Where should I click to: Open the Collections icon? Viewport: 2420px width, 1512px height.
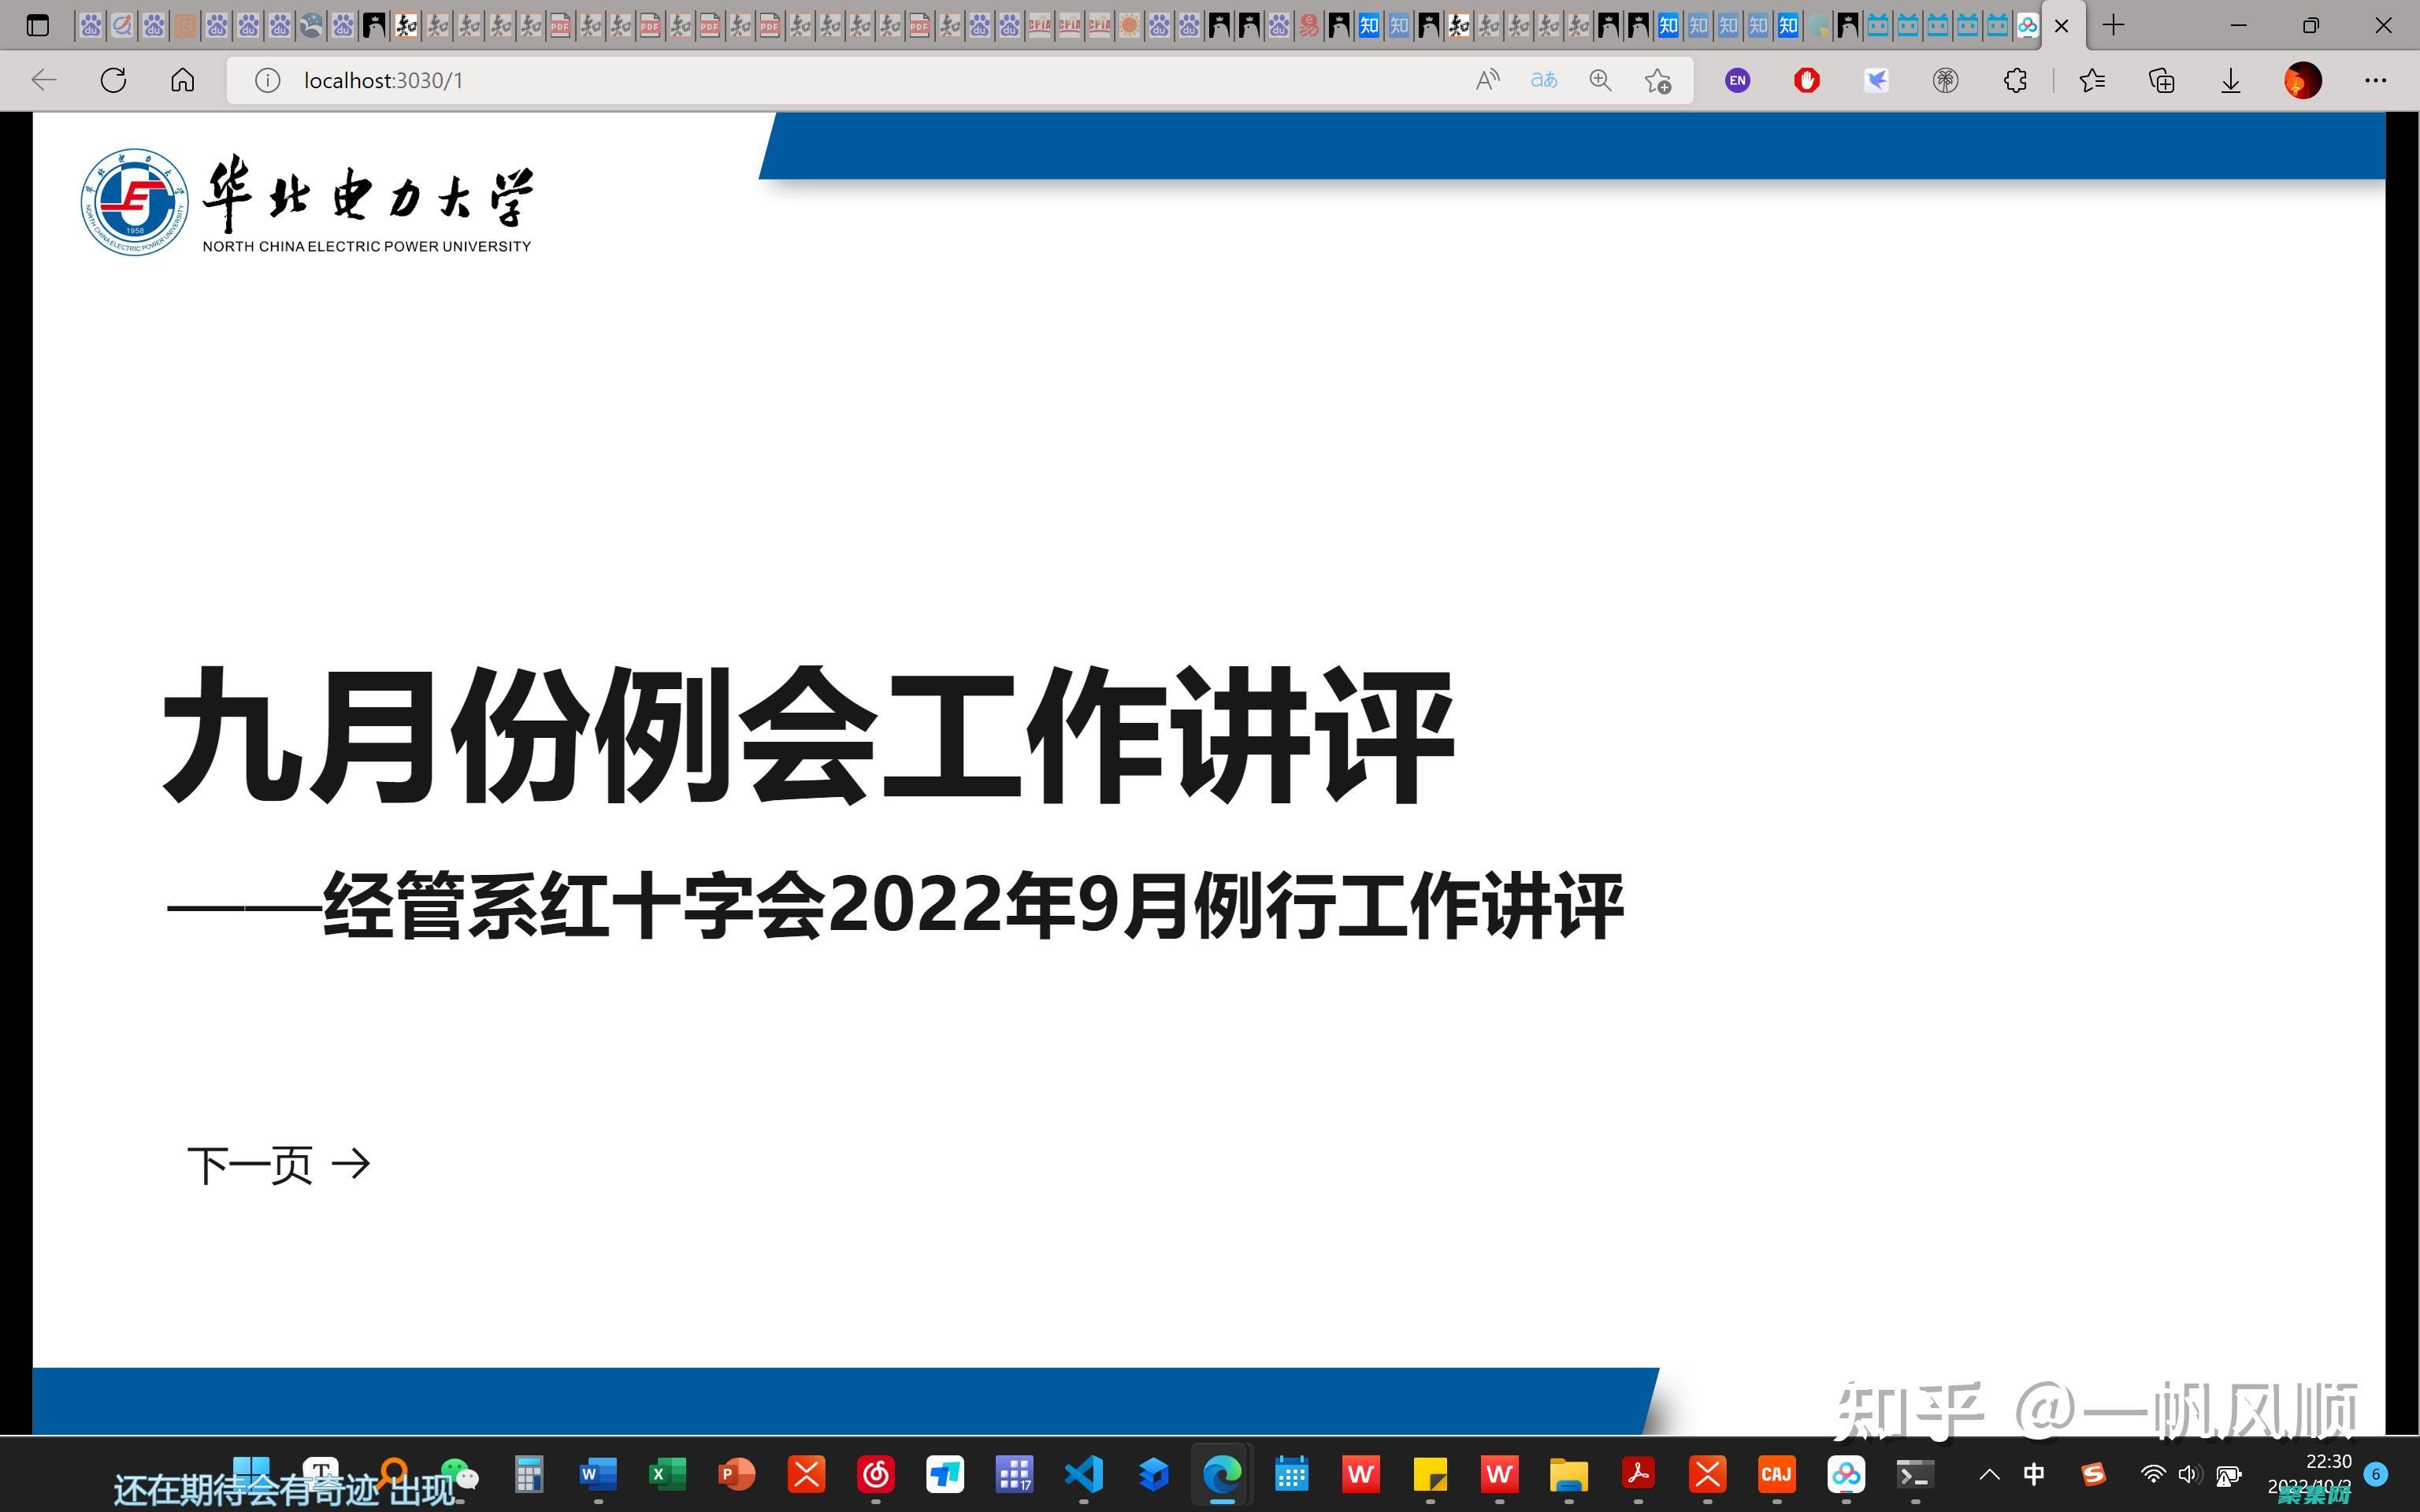point(2161,80)
